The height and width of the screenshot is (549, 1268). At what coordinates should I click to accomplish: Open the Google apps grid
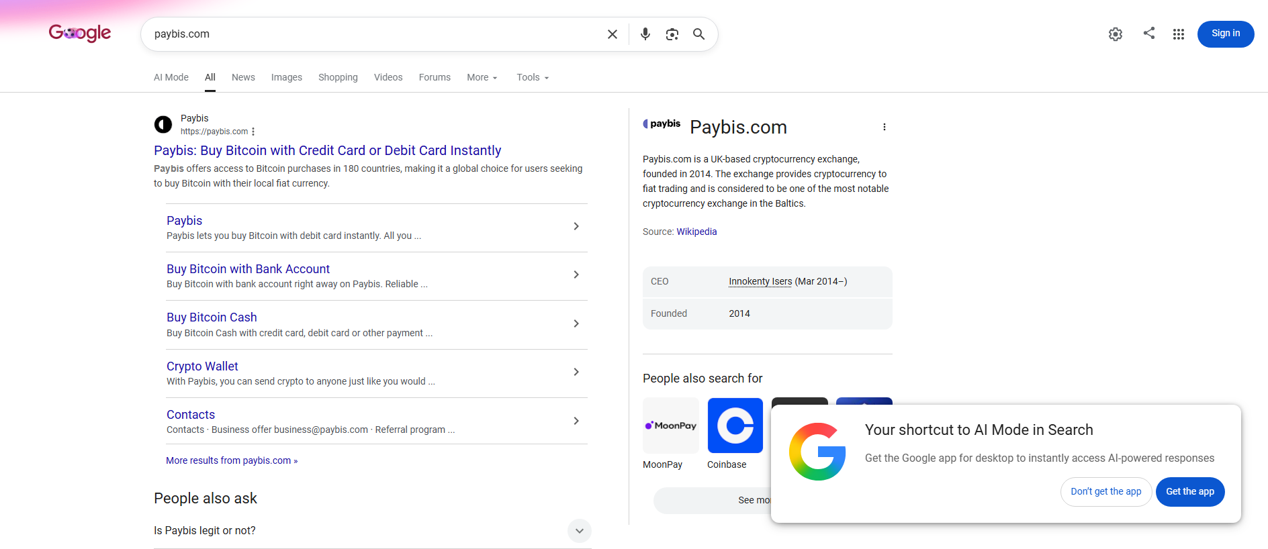1179,34
